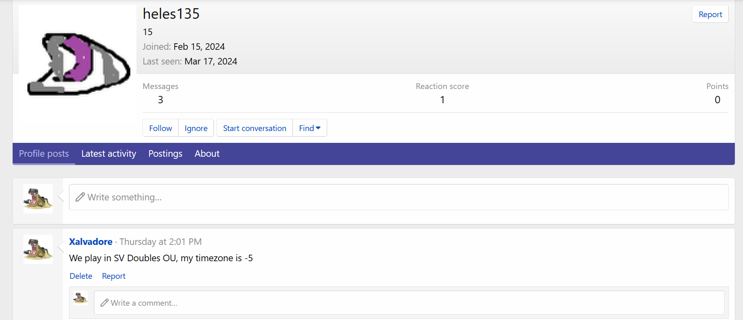Start conversation with heles135
The height and width of the screenshot is (320, 743).
point(254,128)
